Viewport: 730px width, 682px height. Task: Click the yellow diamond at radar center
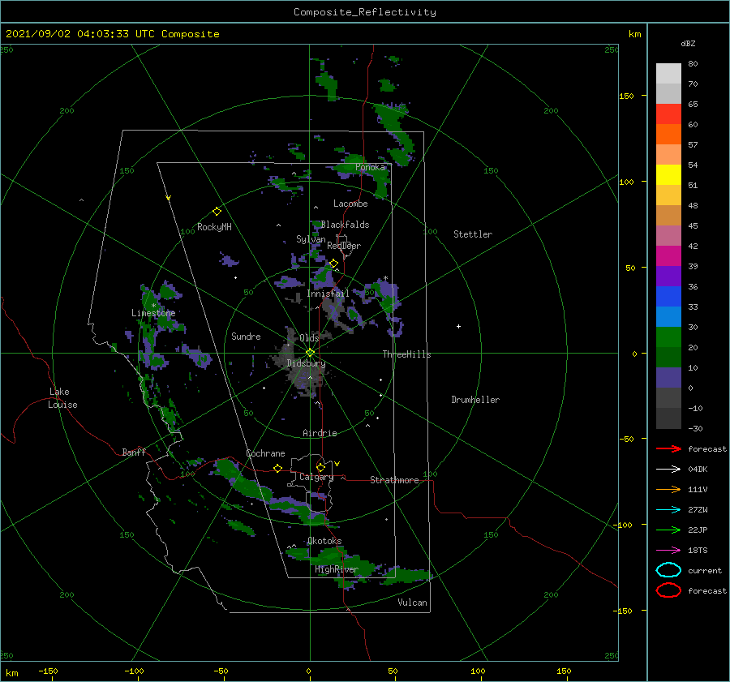pyautogui.click(x=310, y=353)
